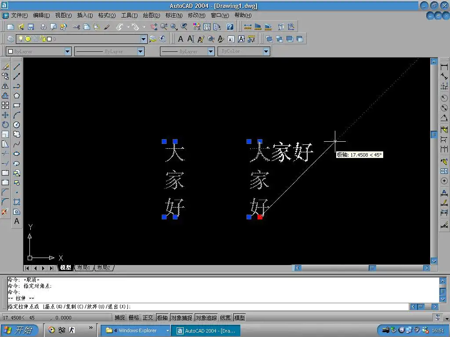Toggle 对象捕捉 object snap
This screenshot has width=450, height=337.
(x=181, y=318)
